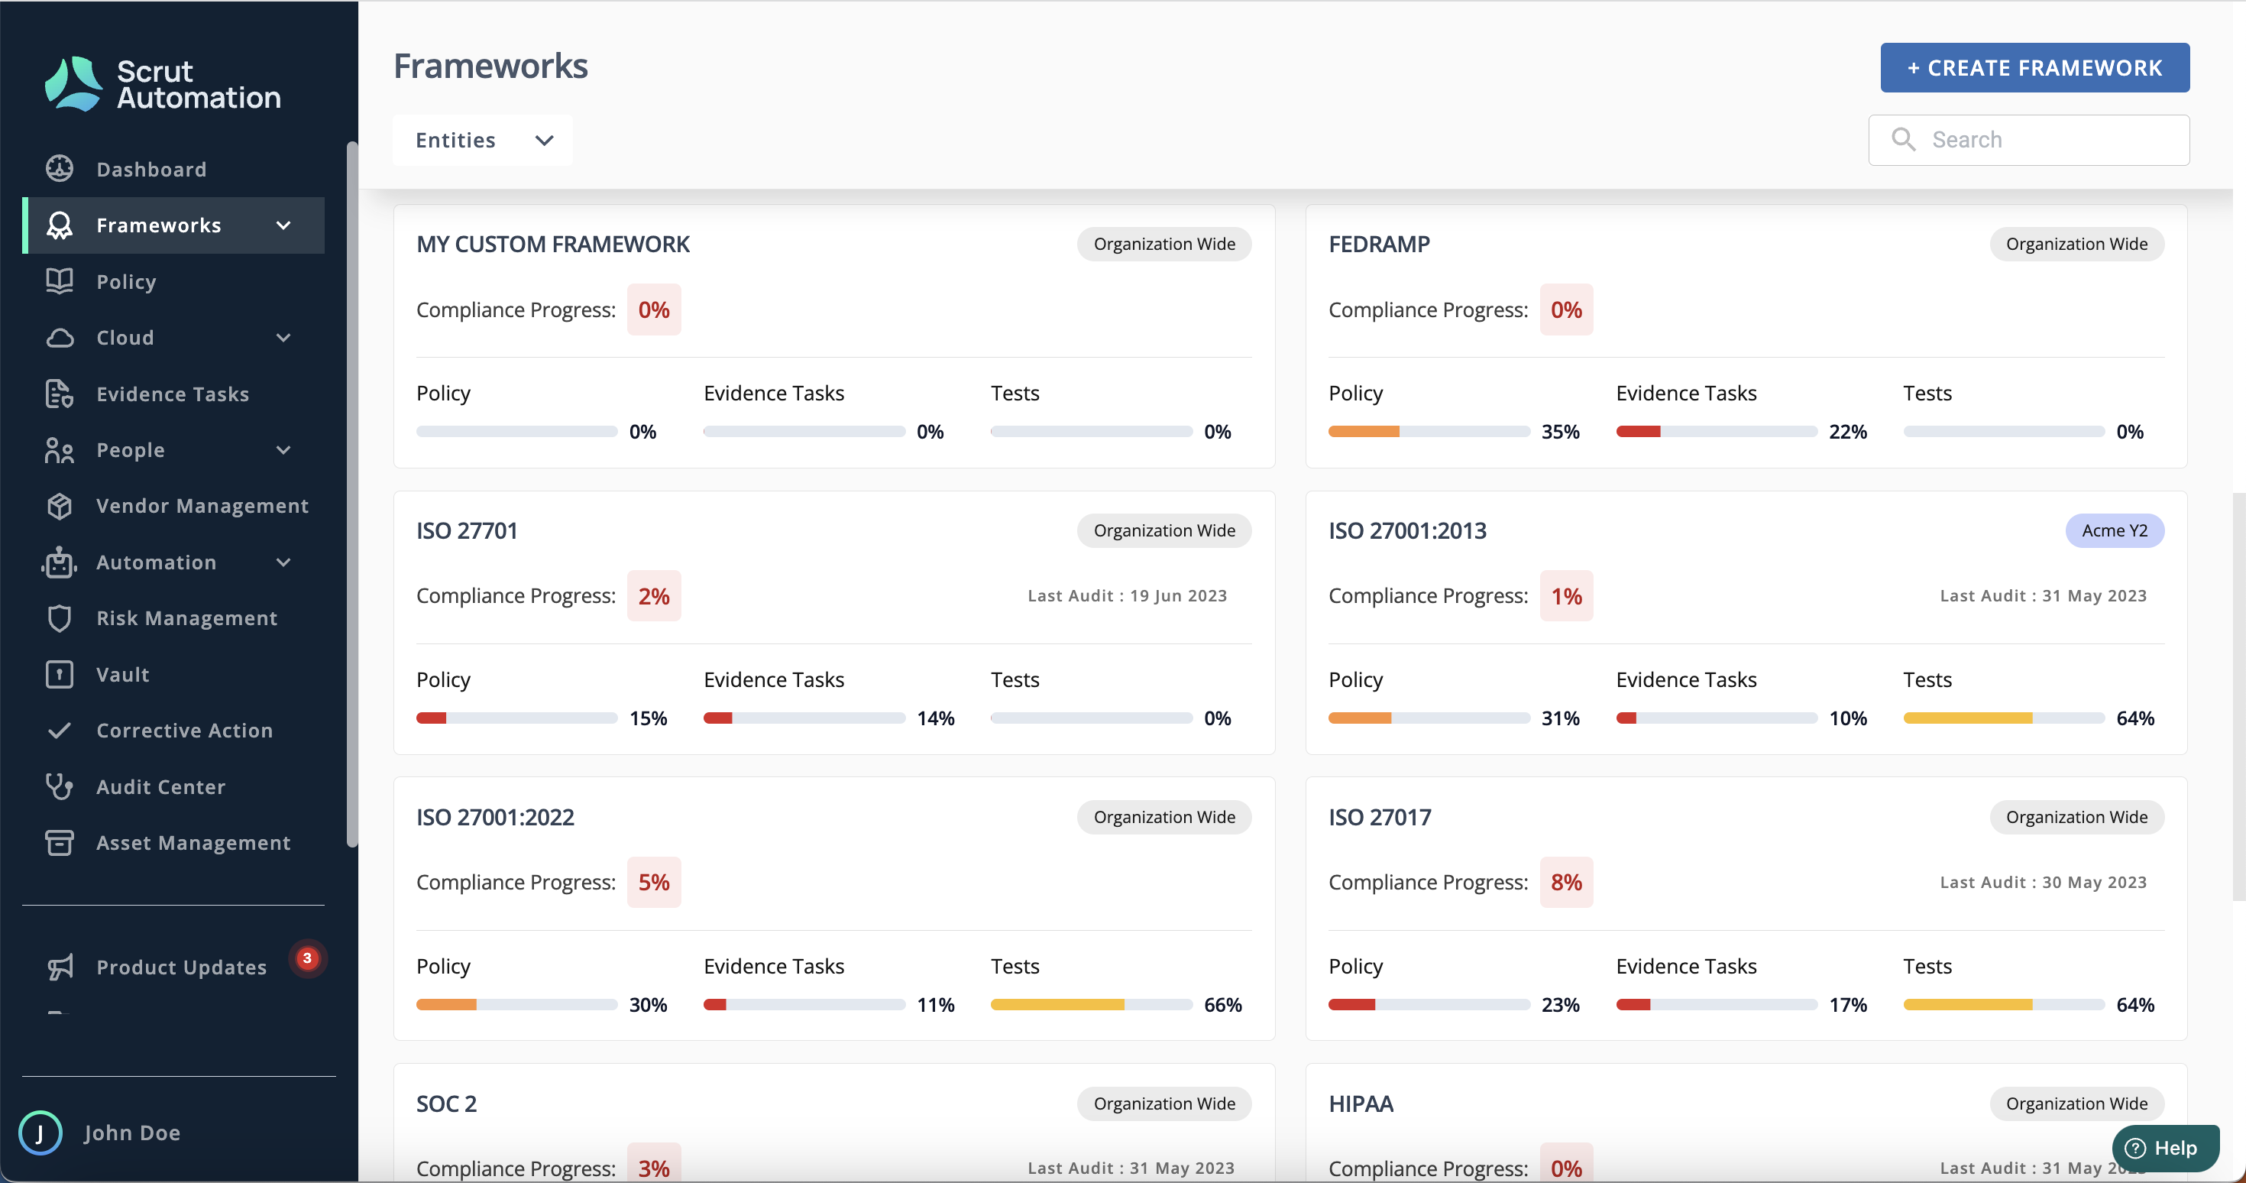Expand the Frameworks sidebar chevron
The height and width of the screenshot is (1183, 2246).
[283, 225]
